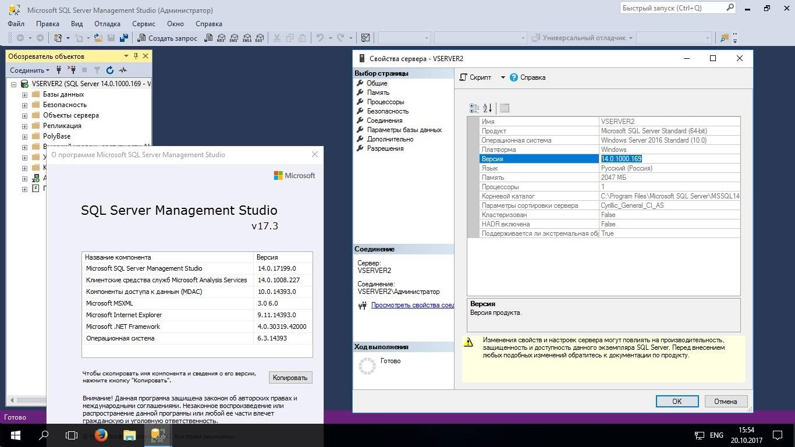Launch Firefox from the taskbar

101,435
